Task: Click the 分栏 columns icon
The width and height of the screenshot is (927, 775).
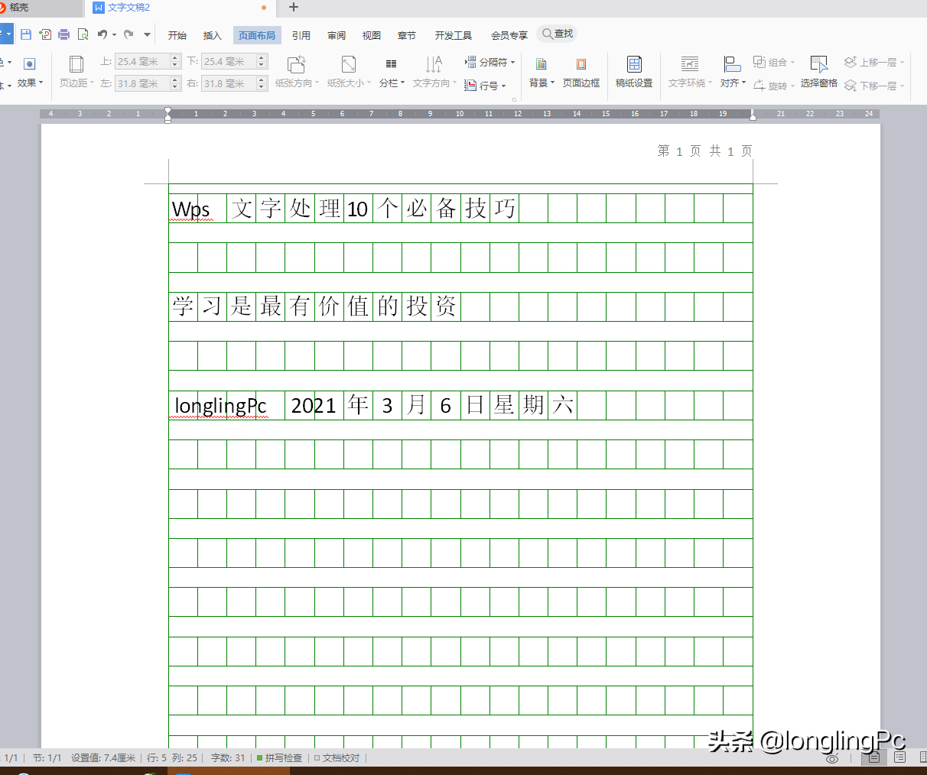Action: click(391, 64)
